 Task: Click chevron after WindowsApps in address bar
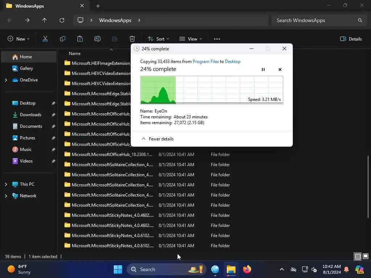[x=139, y=20]
